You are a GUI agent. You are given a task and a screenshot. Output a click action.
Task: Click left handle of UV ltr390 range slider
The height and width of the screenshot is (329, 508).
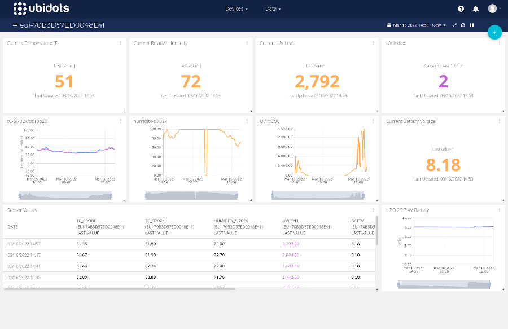point(273,195)
